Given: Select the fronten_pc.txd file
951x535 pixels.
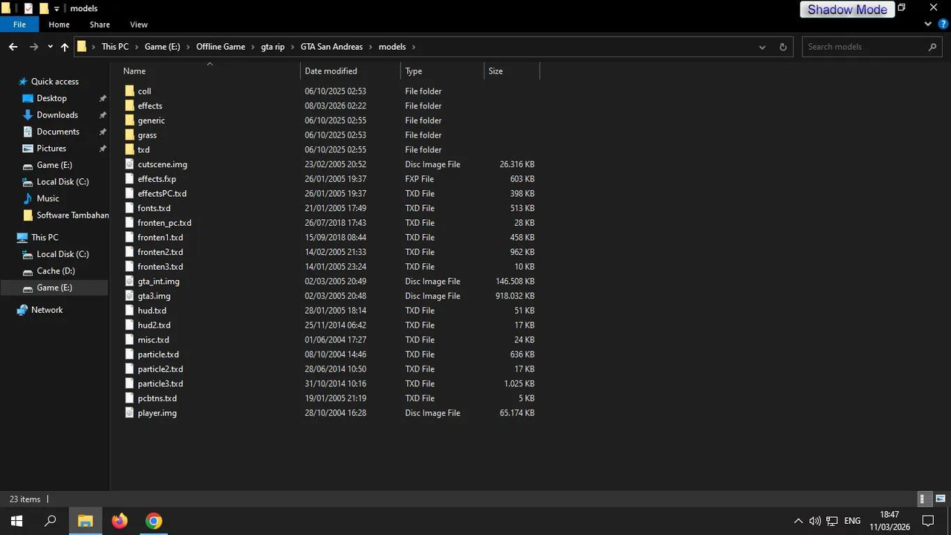Looking at the screenshot, I should pos(164,223).
